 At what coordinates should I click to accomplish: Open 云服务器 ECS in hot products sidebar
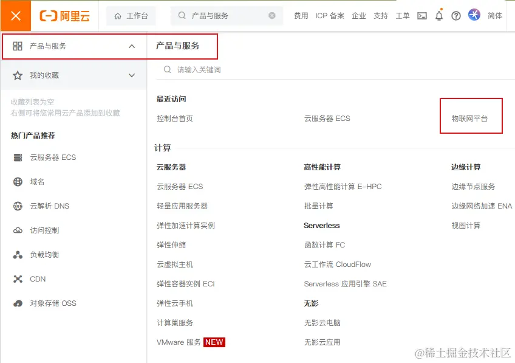pyautogui.click(x=53, y=157)
